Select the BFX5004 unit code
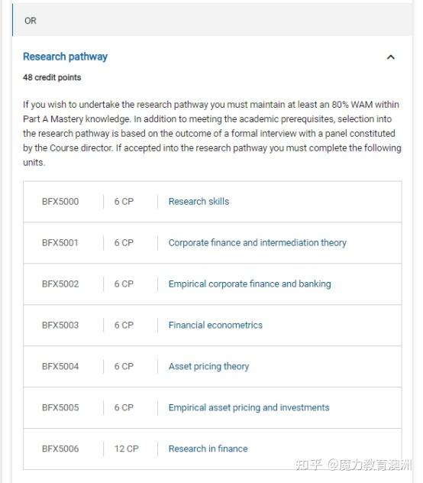 tap(60, 367)
